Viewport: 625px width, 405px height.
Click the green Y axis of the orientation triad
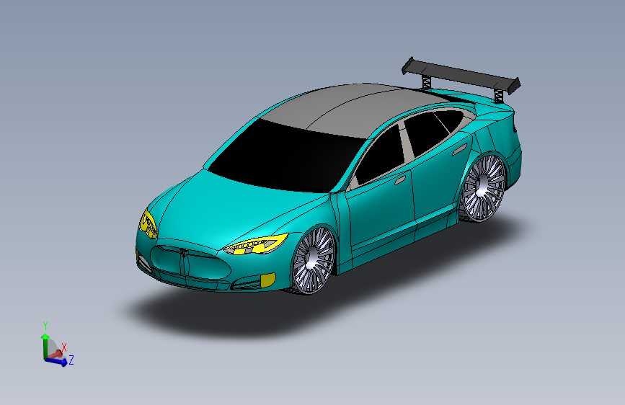point(45,346)
